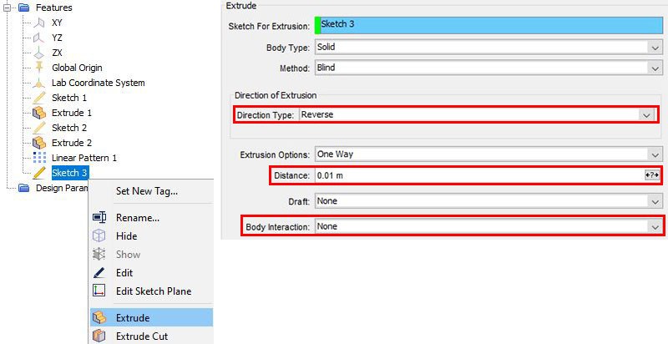The height and width of the screenshot is (344, 668).
Task: Click the Global Origin pin icon
Action: (x=38, y=68)
